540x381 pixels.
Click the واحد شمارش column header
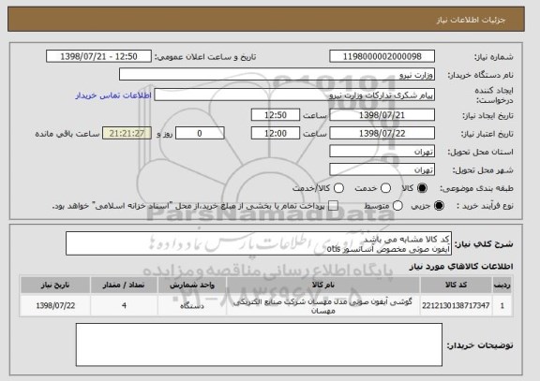tap(192, 285)
